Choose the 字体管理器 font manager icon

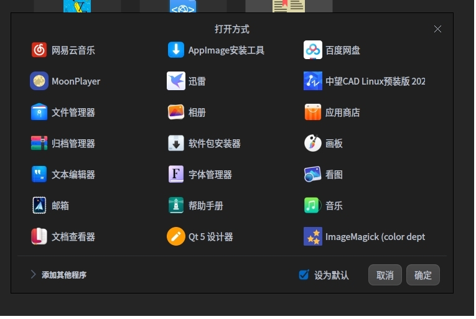tap(176, 175)
